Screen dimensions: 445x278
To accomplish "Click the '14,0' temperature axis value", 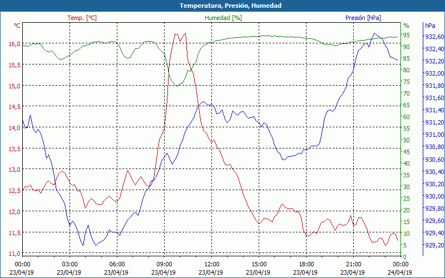I will (x=14, y=128).
